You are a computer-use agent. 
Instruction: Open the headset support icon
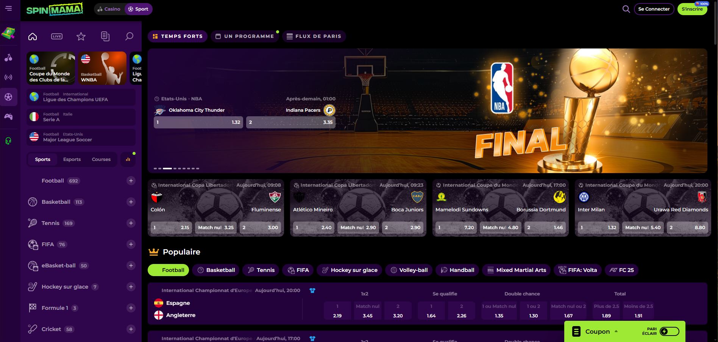click(8, 141)
